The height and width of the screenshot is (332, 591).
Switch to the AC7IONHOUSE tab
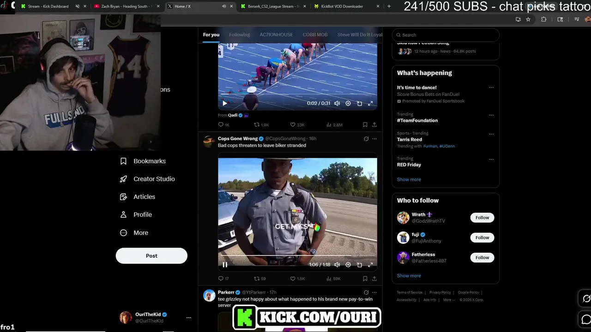(x=276, y=35)
